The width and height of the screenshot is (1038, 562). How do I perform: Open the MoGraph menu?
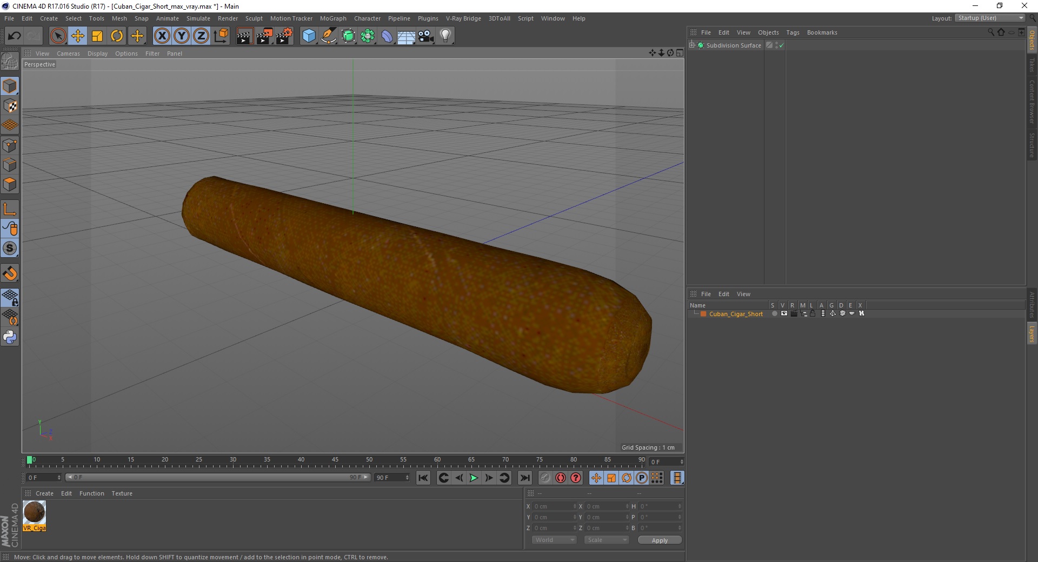(x=333, y=18)
